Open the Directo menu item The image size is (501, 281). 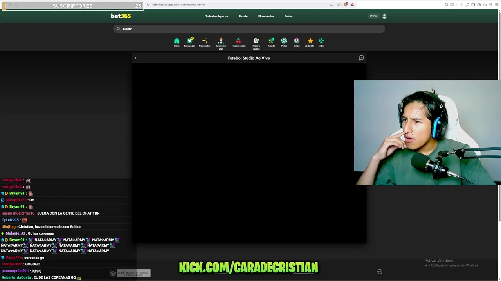pos(243,16)
